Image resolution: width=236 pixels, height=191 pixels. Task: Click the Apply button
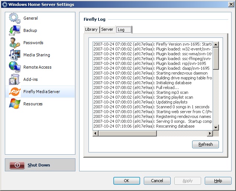pyautogui.click(x=188, y=181)
